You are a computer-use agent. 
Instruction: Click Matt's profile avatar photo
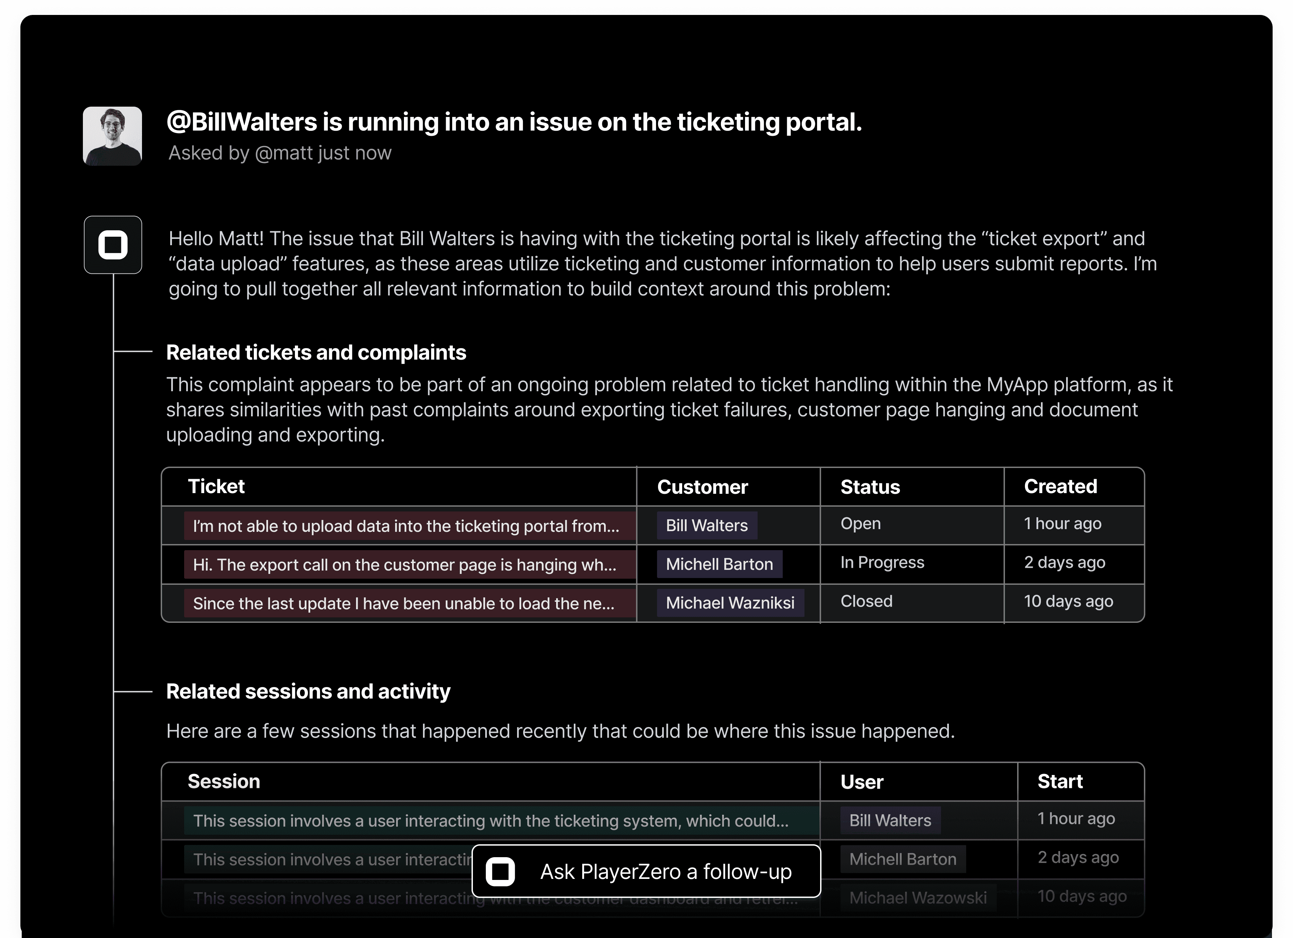(112, 136)
